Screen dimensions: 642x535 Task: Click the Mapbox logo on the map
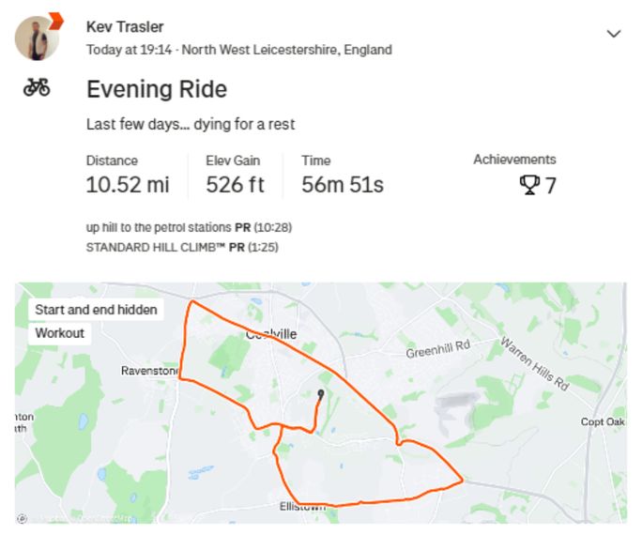pos(22,518)
